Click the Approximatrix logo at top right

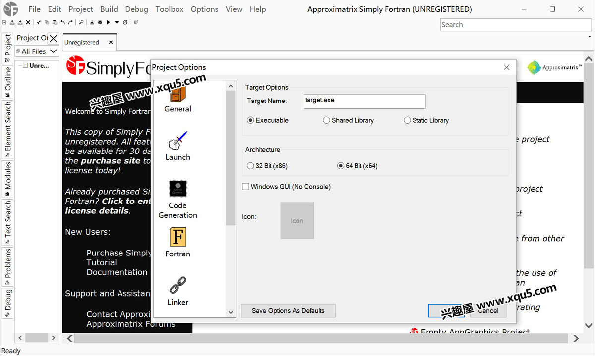554,67
